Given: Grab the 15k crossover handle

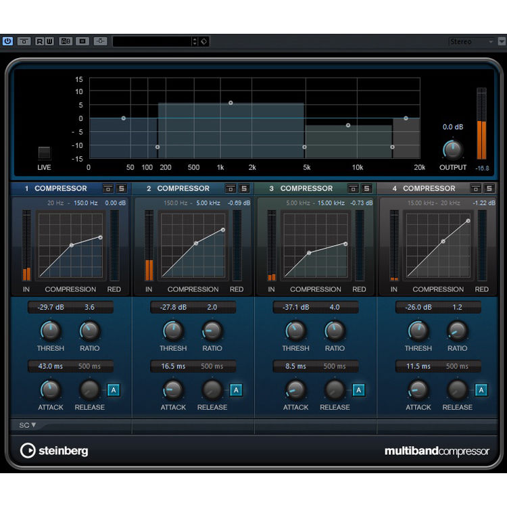Looking at the screenshot, I should tap(392, 147).
